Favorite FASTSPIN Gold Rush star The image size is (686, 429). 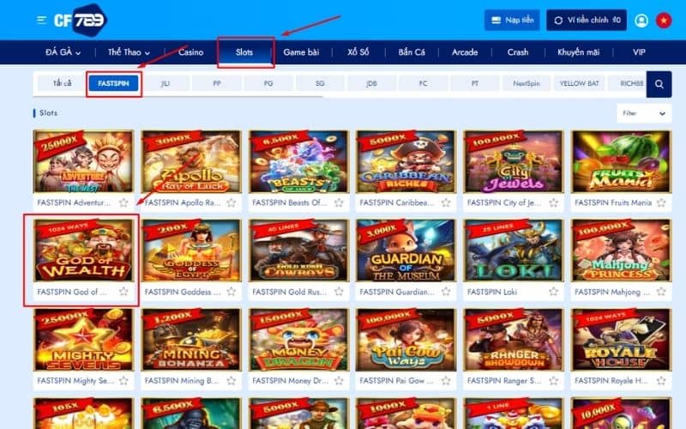[339, 292]
